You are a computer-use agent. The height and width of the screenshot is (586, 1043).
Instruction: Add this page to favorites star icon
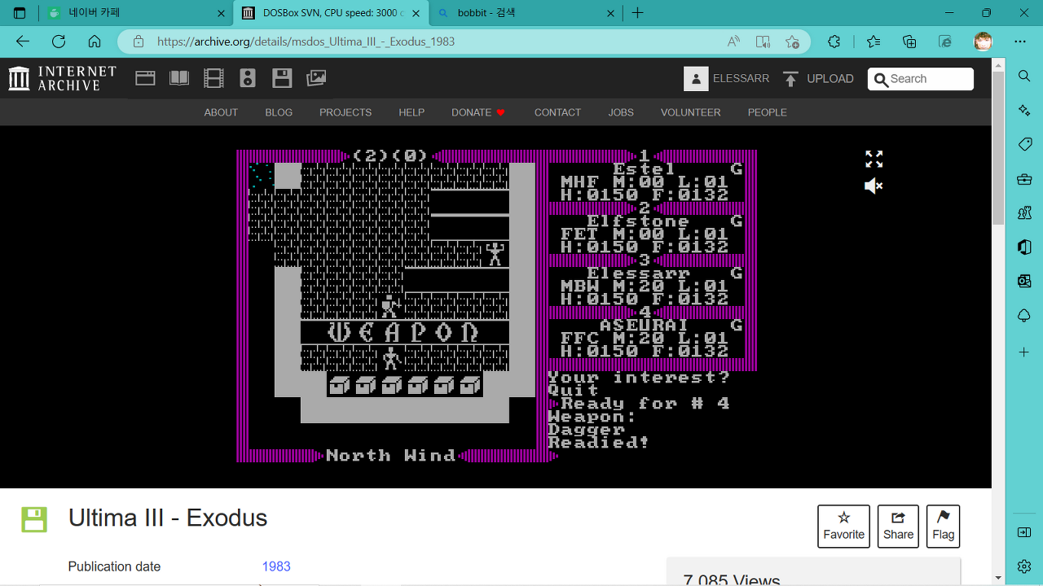tap(792, 42)
